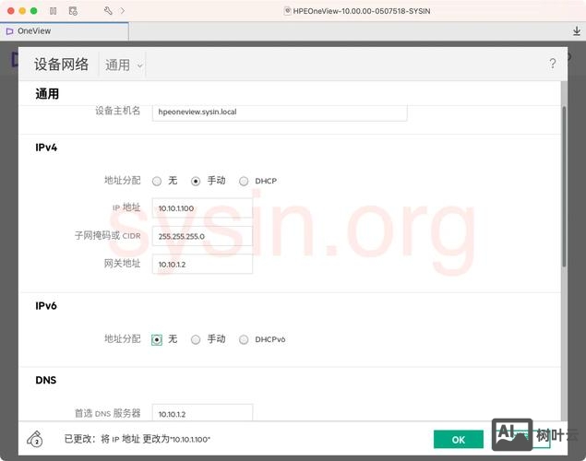This screenshot has height=461, width=586.
Task: Click the subnet mask field 255.255.255.0
Action: (202, 236)
